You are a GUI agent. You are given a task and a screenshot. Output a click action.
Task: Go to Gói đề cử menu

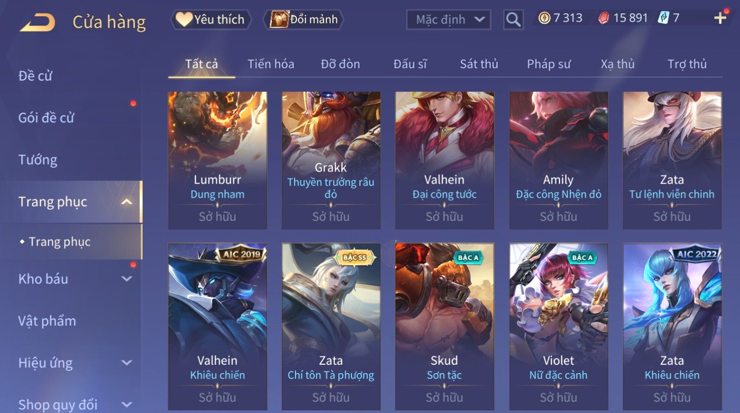pyautogui.click(x=46, y=118)
